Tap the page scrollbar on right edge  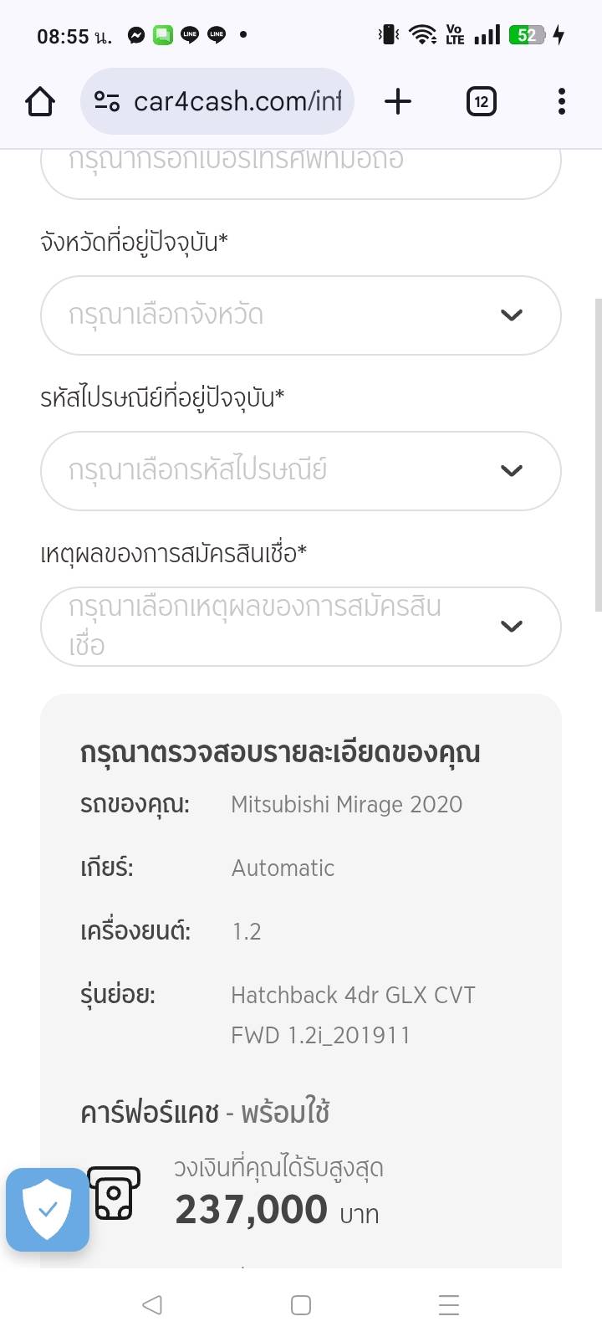point(597,455)
